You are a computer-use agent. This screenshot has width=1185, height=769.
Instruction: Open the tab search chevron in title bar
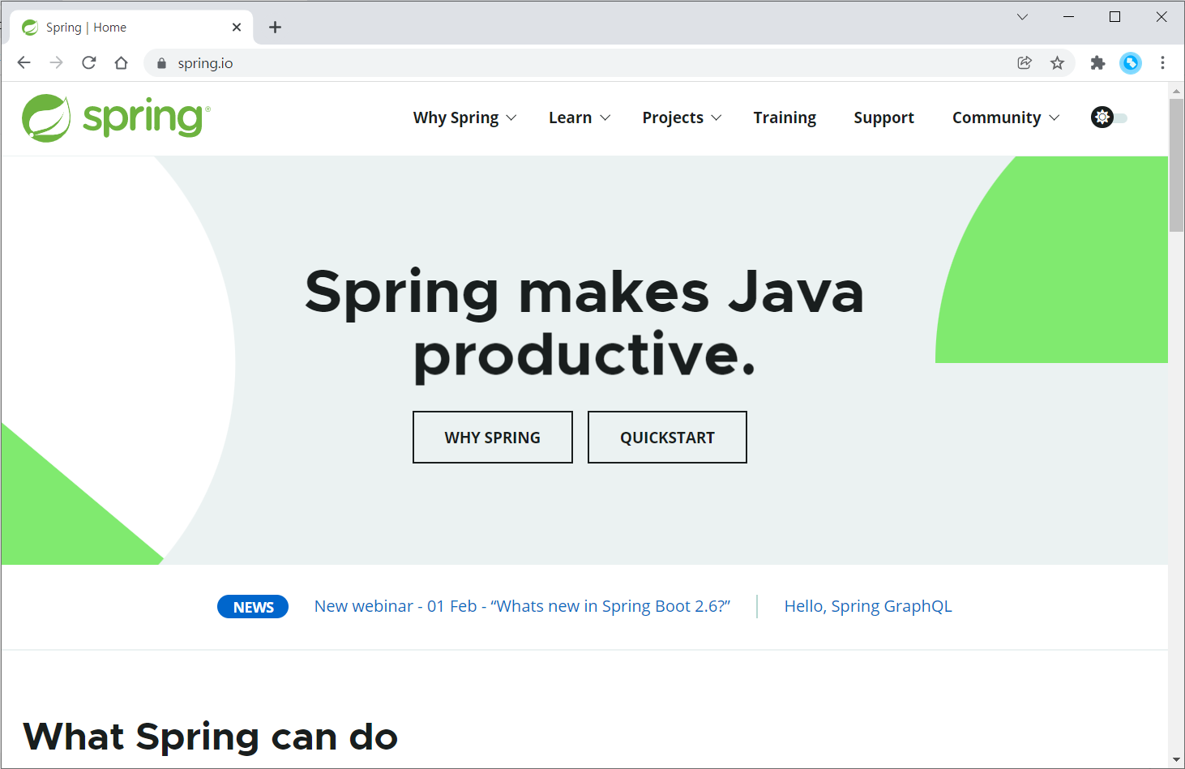[x=1023, y=16]
